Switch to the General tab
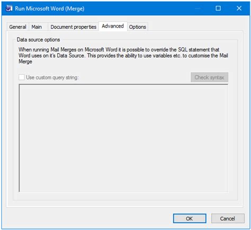Viewport: 251px width, 230px height. coord(17,27)
